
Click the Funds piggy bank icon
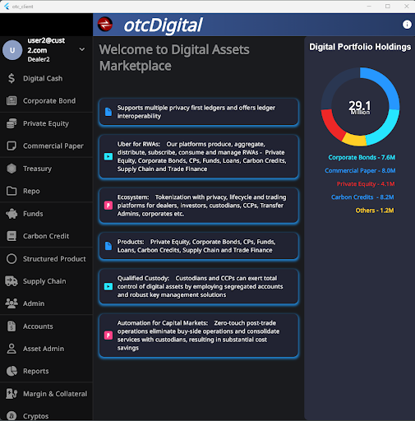(12, 214)
